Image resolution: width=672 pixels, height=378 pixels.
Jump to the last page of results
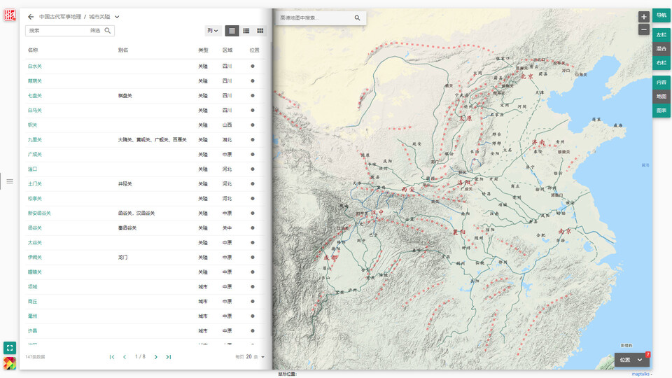[x=169, y=357]
